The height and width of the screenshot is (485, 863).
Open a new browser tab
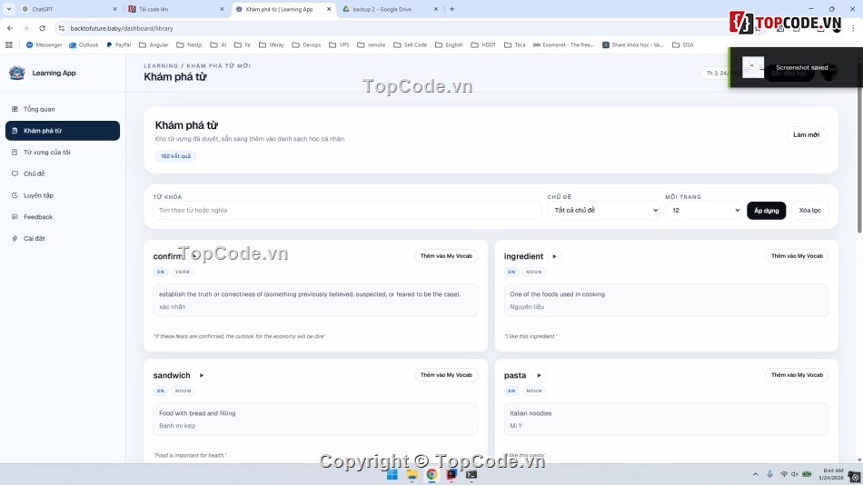click(x=451, y=9)
